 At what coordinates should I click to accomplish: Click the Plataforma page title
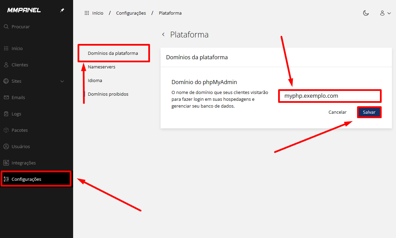[189, 34]
